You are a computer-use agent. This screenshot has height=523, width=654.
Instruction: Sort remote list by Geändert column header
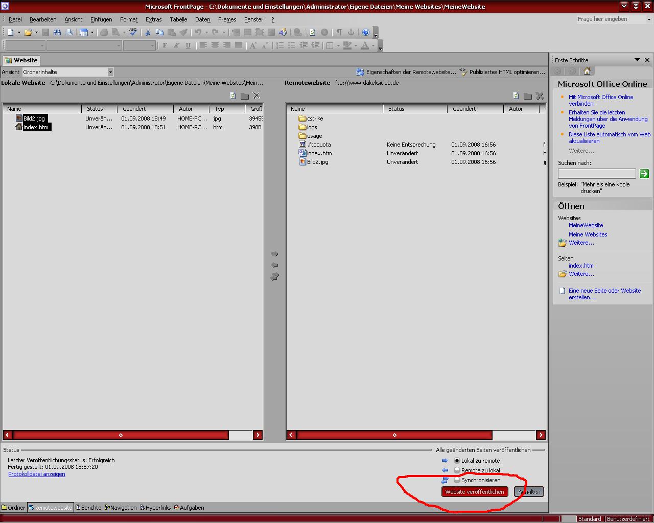click(475, 109)
